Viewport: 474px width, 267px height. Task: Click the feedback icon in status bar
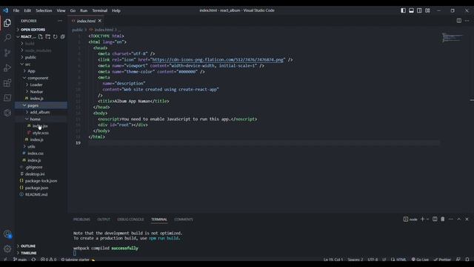(458, 260)
